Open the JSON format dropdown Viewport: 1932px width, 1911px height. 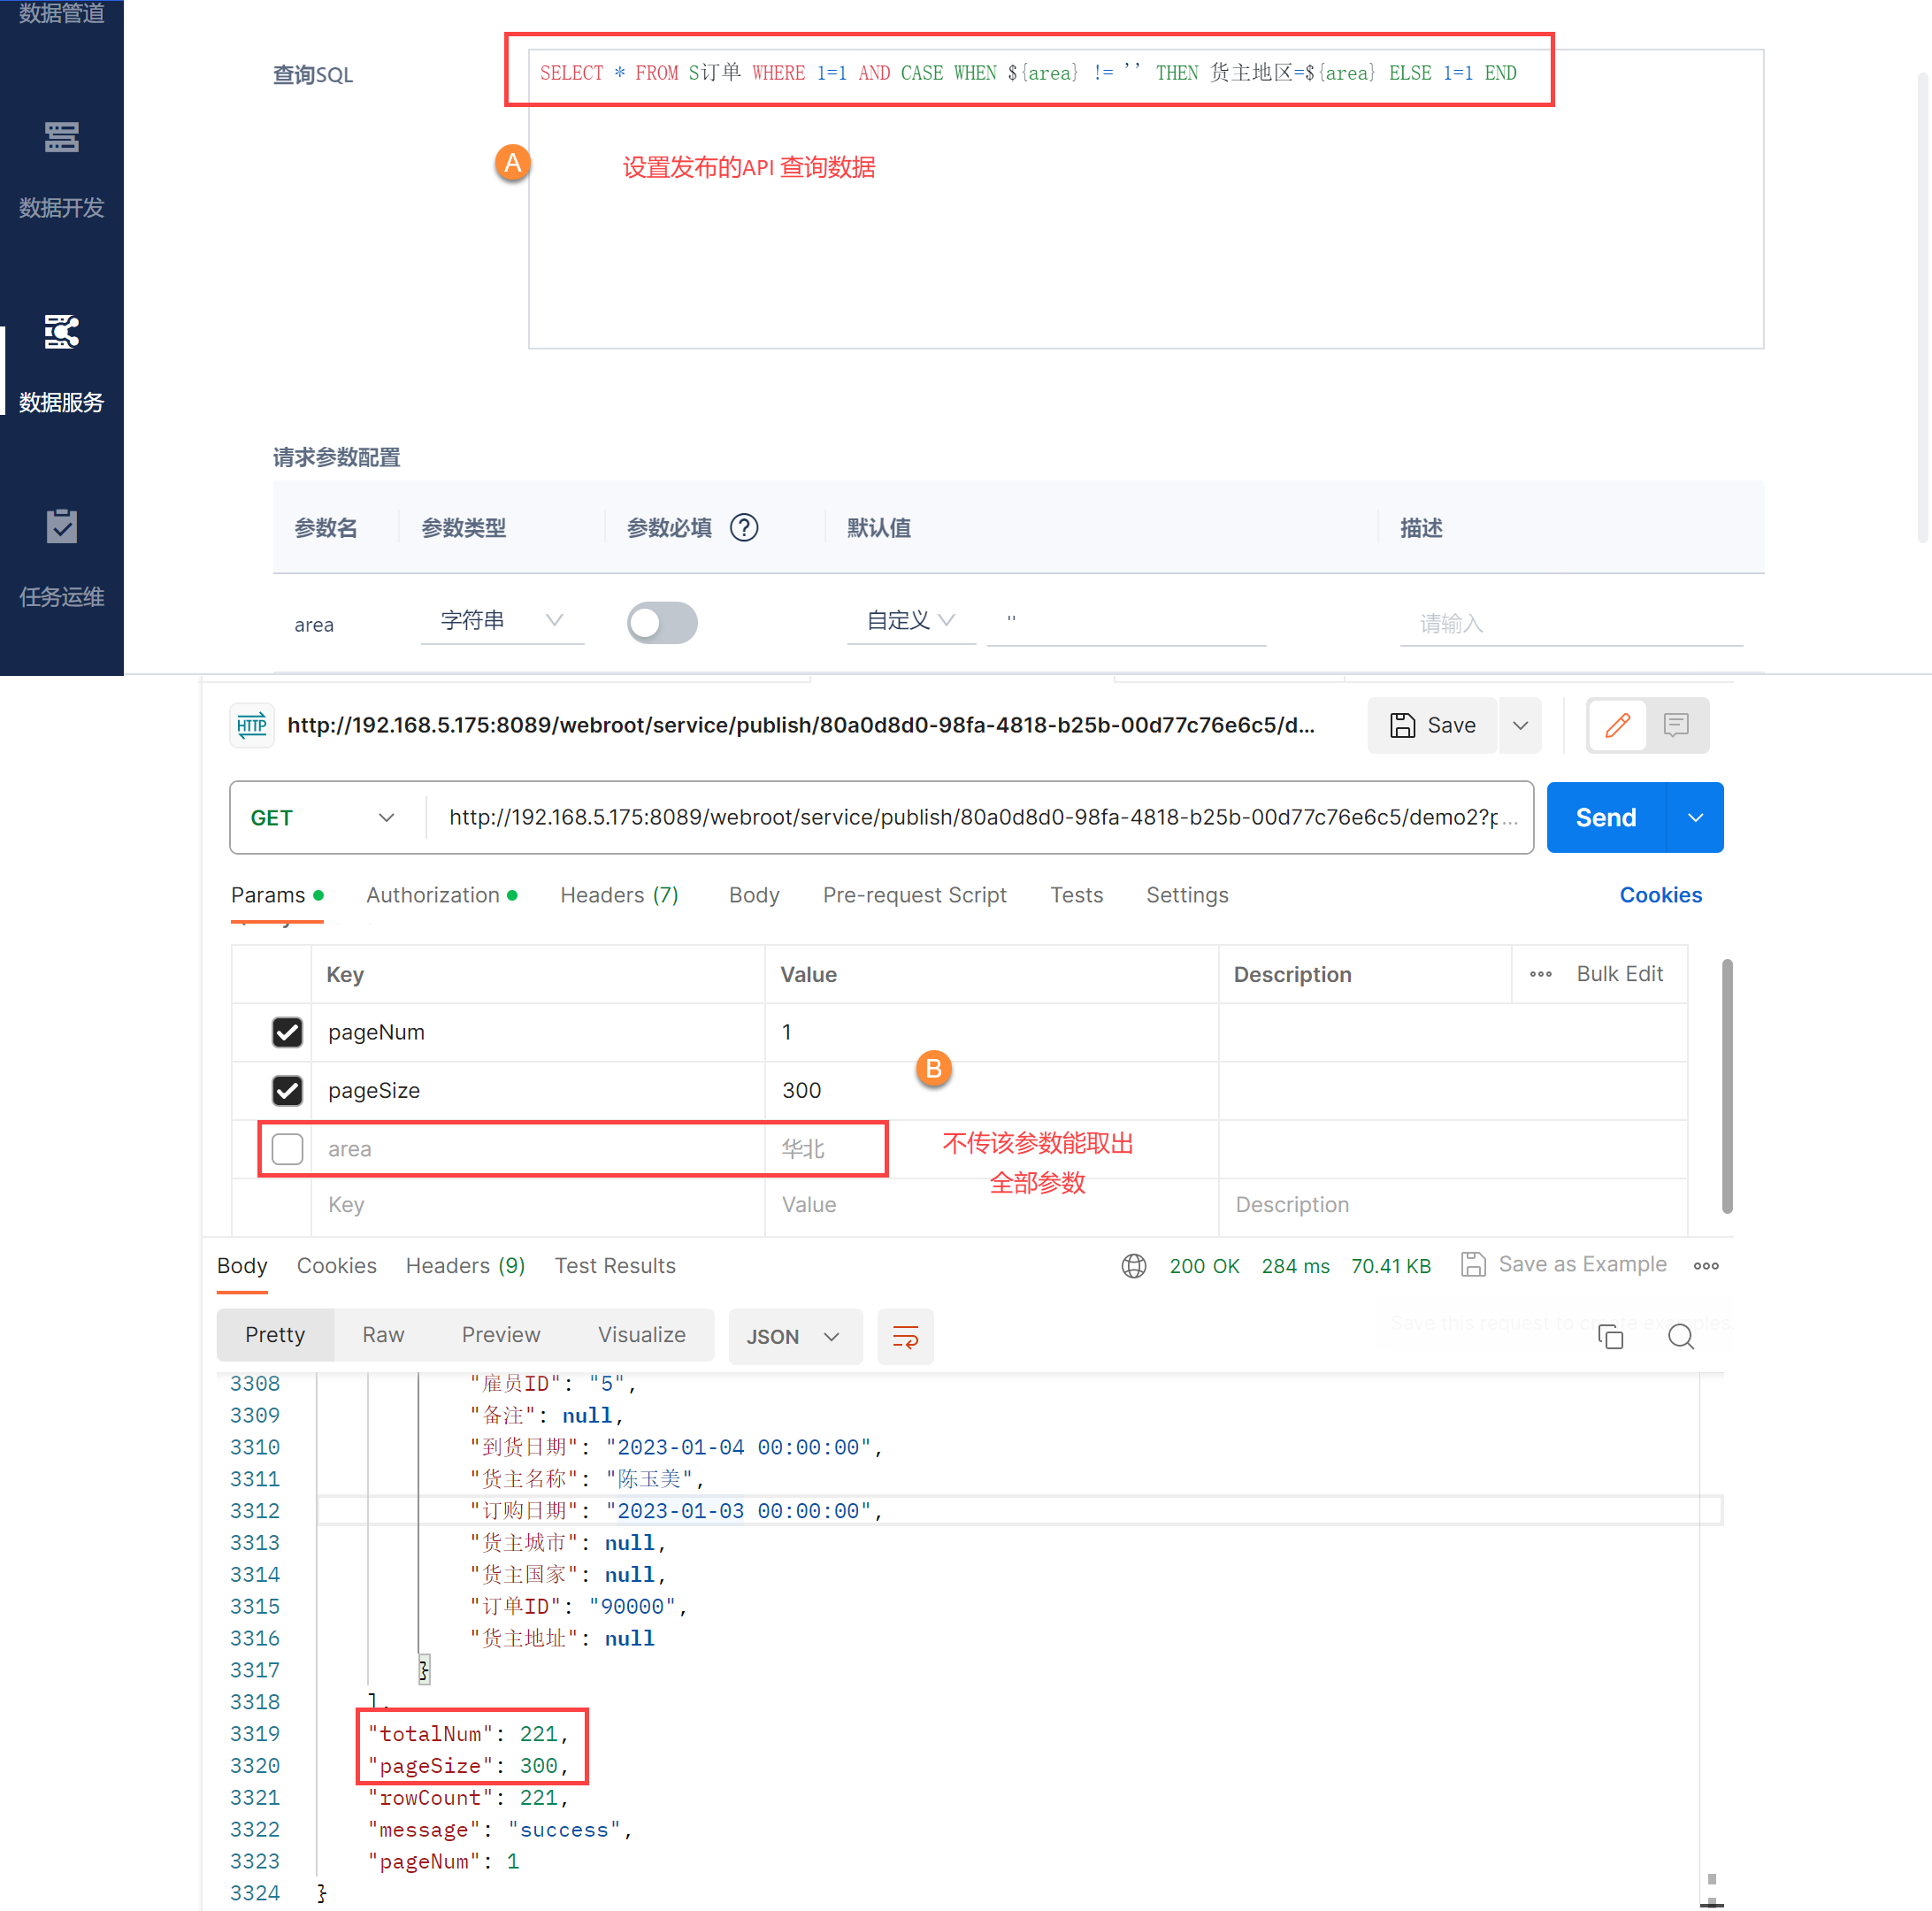click(x=795, y=1337)
